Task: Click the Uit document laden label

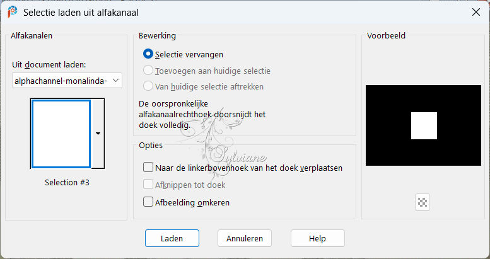Action: click(x=49, y=65)
